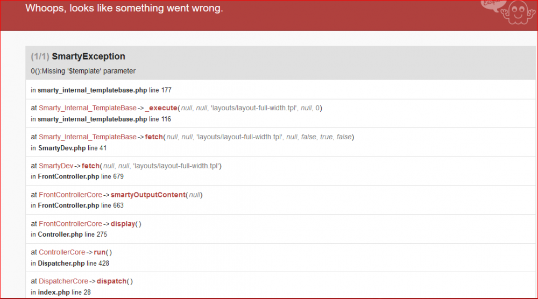538x299 pixels.
Task: Click the ControllerCore class name
Action: pyautogui.click(x=62, y=252)
